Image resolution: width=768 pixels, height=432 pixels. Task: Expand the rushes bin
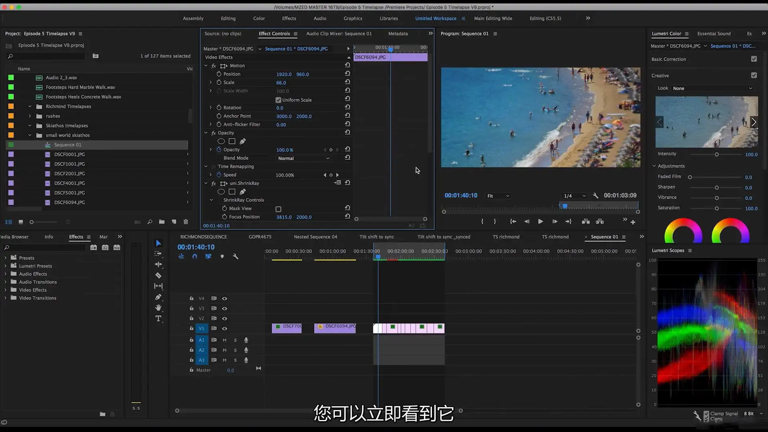click(x=30, y=116)
